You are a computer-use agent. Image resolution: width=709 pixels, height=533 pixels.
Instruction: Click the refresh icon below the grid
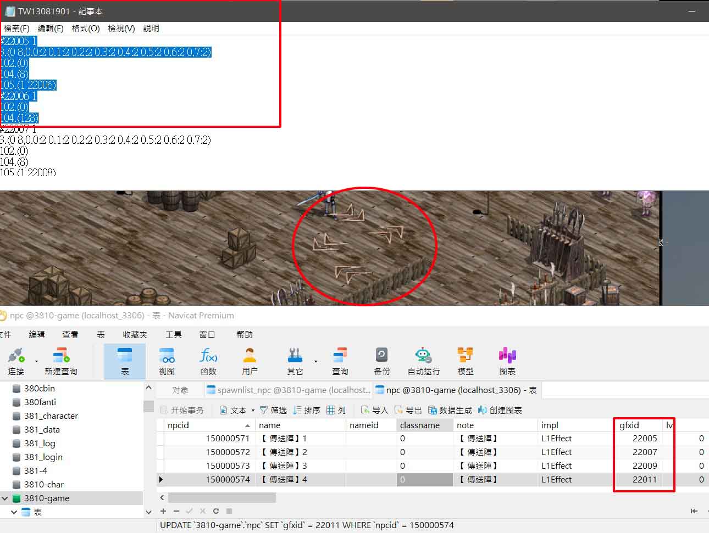216,511
